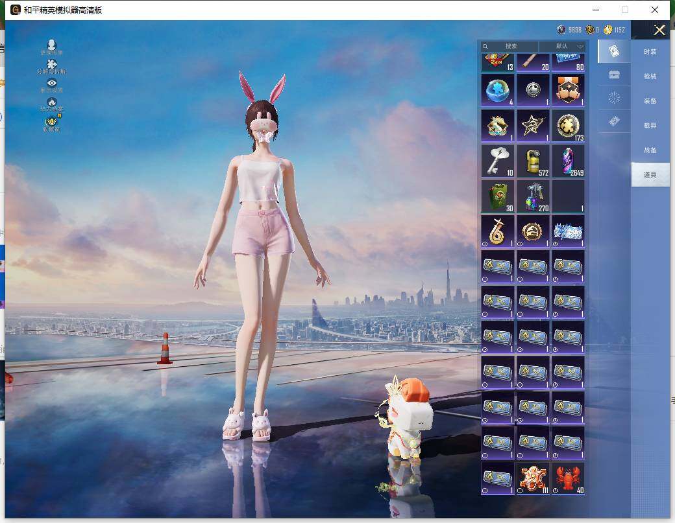The width and height of the screenshot is (675, 523).
Task: Open the 分解与拆解 puzzle icon
Action: point(52,65)
